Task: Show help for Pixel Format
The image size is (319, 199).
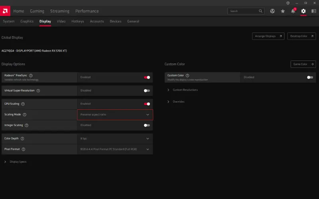Action: [x=24, y=149]
